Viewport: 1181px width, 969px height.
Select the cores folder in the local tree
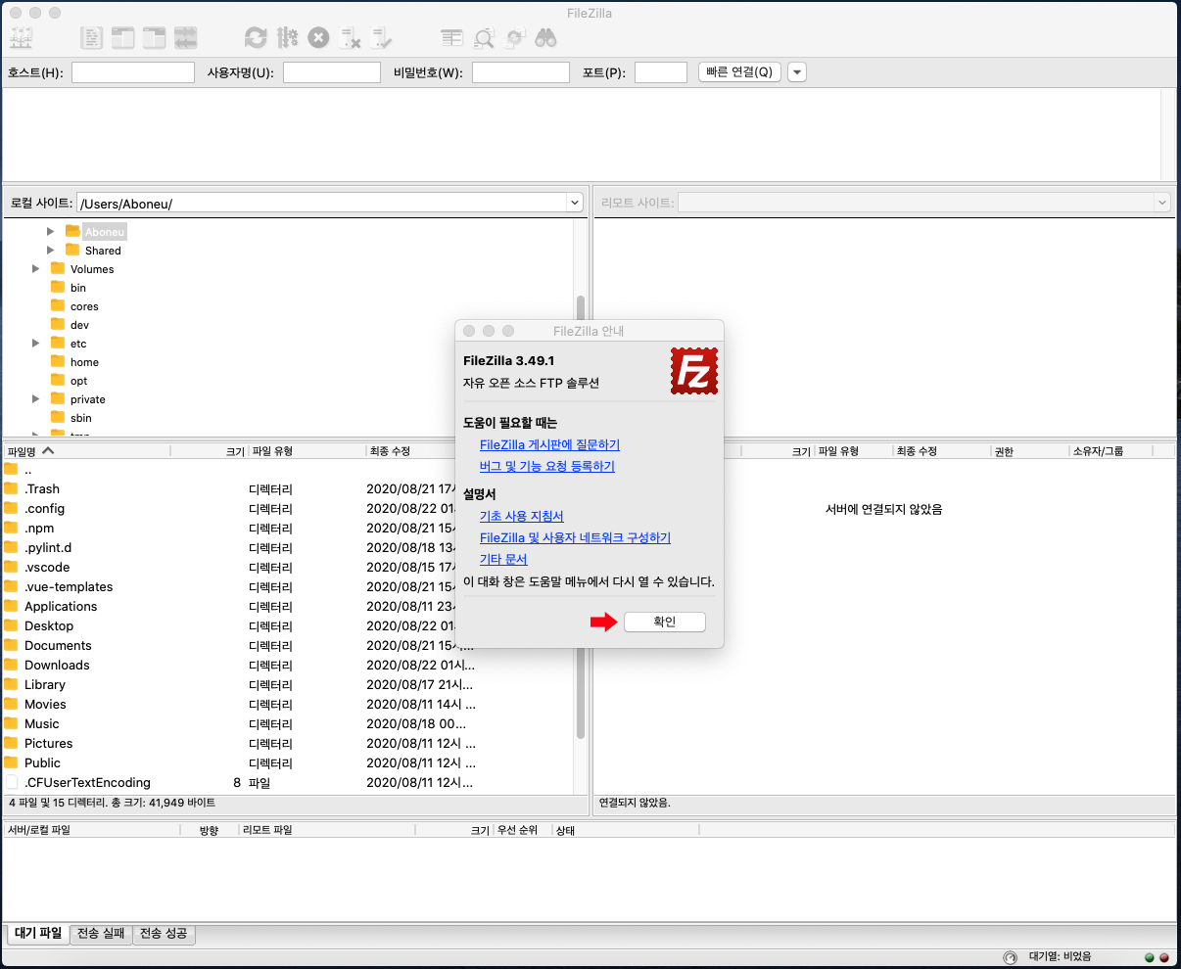coord(84,306)
